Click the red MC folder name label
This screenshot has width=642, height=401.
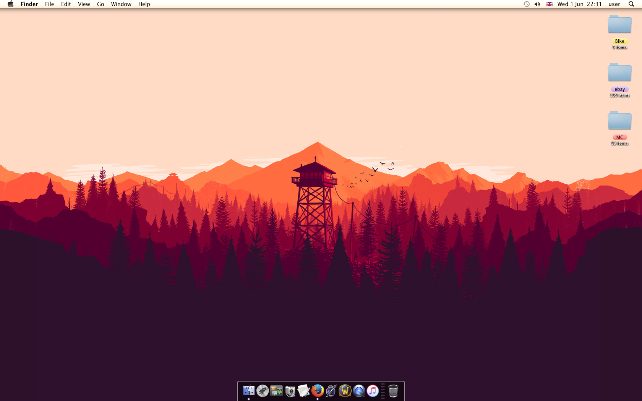[x=619, y=137]
